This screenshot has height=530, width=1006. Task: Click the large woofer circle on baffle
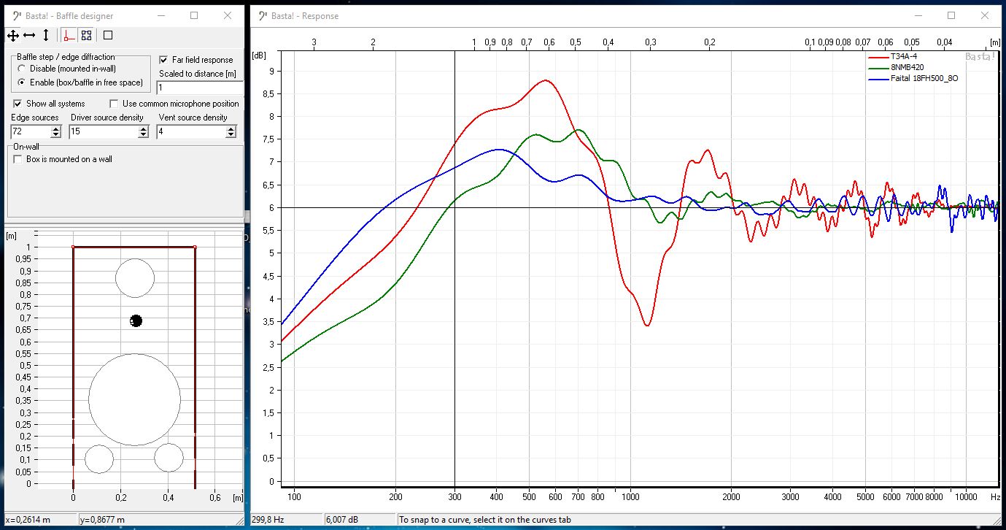coord(135,399)
